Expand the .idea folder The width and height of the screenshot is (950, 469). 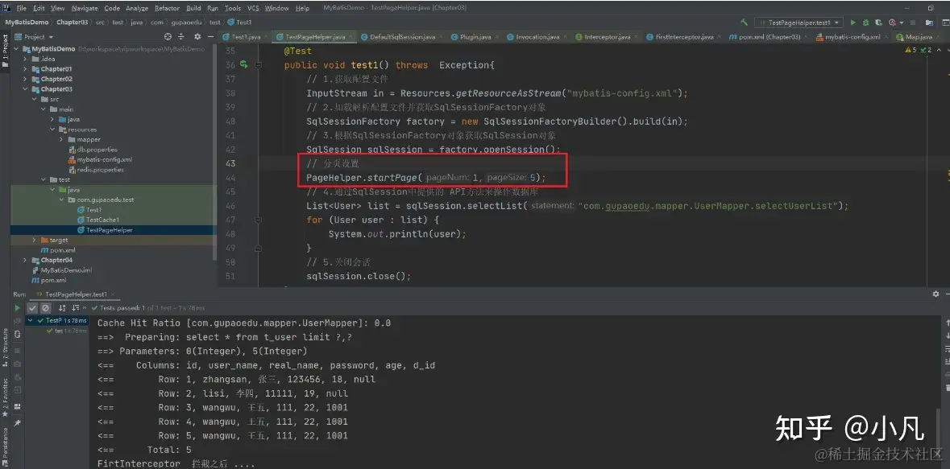coord(26,59)
